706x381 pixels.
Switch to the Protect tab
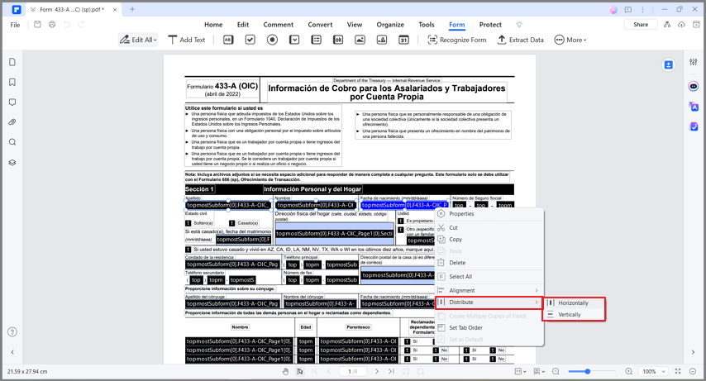(x=490, y=25)
